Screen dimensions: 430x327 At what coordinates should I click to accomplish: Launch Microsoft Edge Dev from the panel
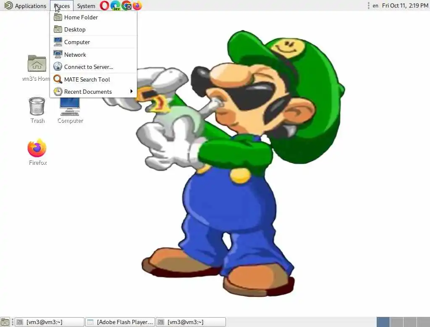[x=115, y=5]
